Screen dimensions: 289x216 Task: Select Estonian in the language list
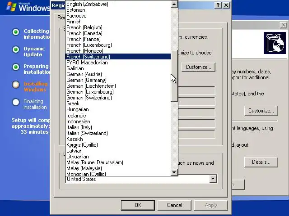click(118, 10)
